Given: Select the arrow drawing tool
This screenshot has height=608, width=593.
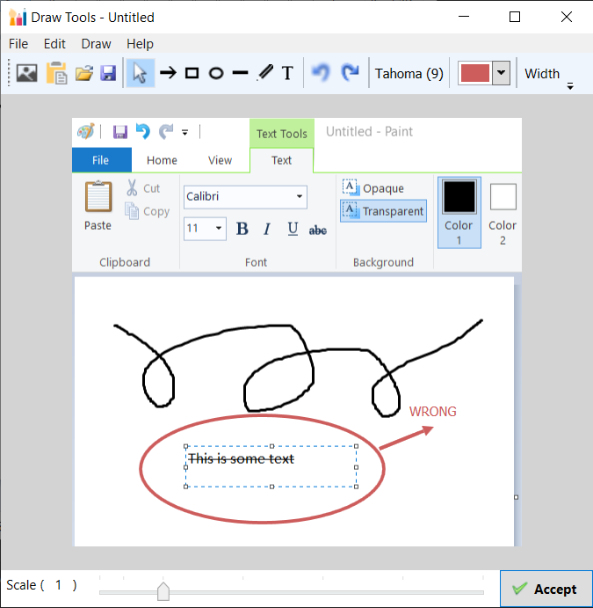Looking at the screenshot, I should click(167, 74).
